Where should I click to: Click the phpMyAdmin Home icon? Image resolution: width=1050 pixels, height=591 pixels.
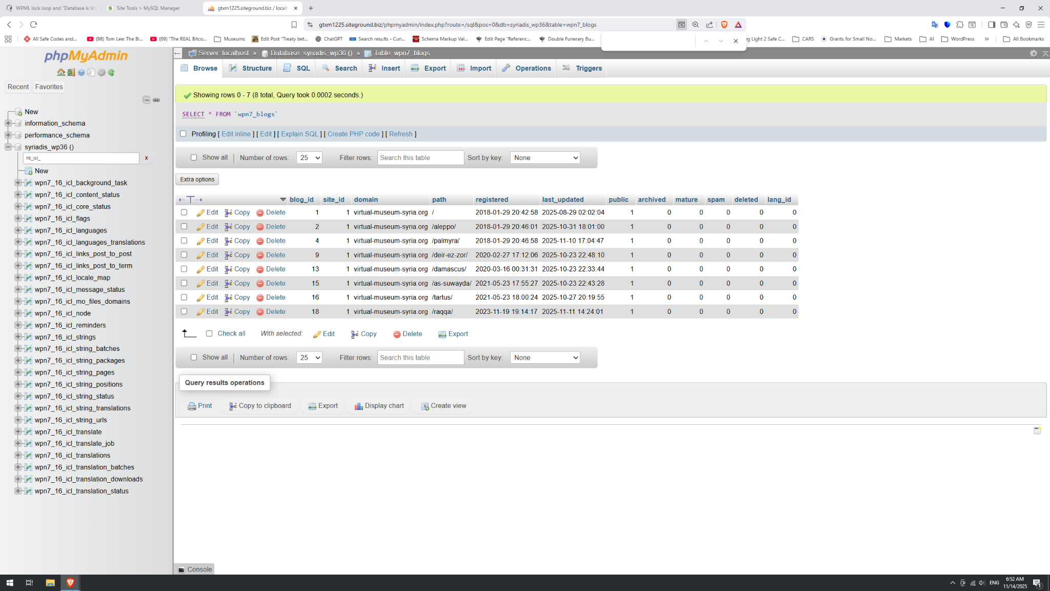(61, 73)
